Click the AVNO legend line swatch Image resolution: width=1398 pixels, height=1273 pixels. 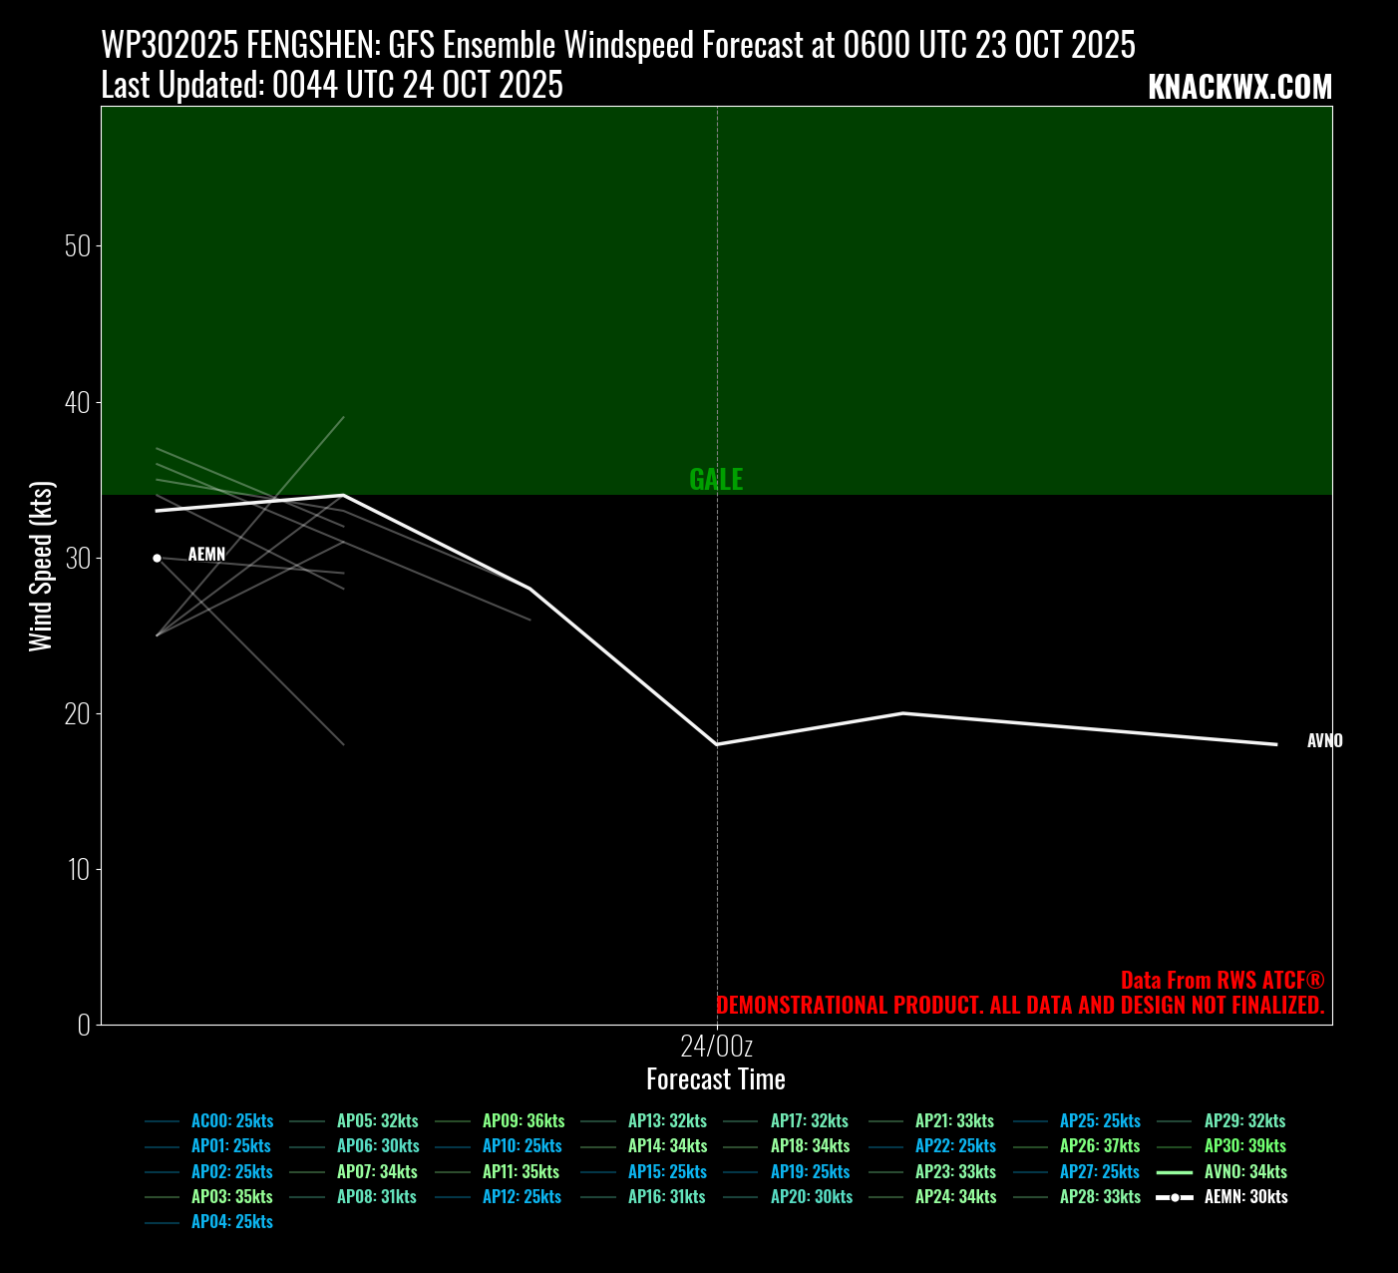(1175, 1172)
